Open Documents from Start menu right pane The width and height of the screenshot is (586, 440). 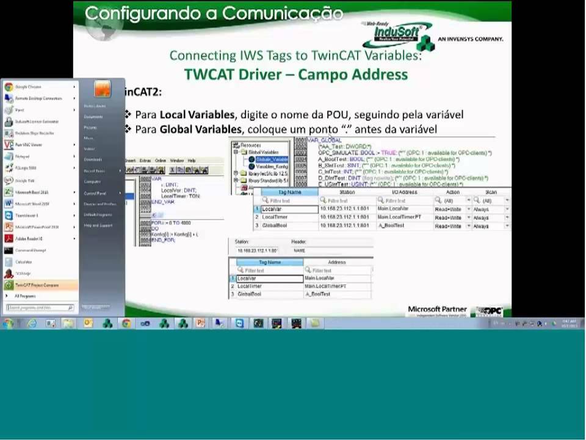tap(93, 117)
